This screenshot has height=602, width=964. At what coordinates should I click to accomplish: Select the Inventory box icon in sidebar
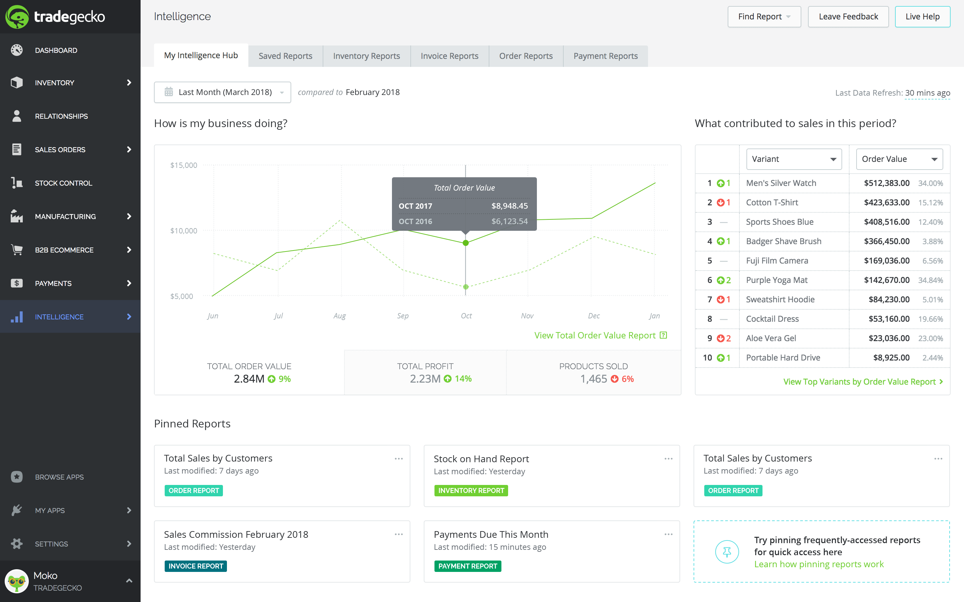pos(16,82)
